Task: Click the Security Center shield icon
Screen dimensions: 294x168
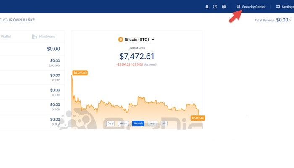Action: pyautogui.click(x=238, y=7)
